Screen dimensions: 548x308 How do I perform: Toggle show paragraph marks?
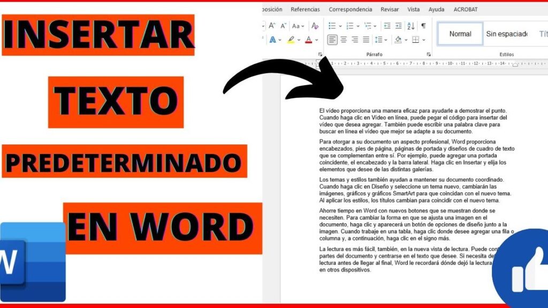coord(423,26)
